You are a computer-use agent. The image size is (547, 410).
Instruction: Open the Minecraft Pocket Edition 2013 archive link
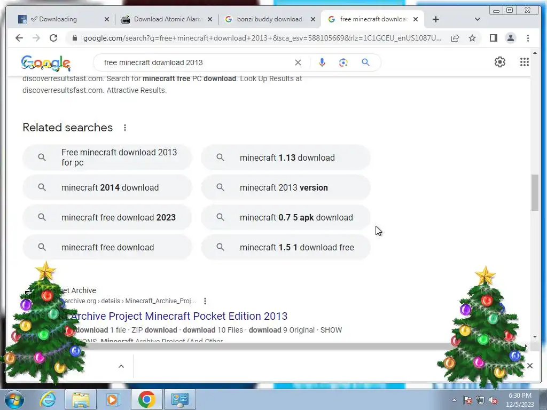[179, 316]
